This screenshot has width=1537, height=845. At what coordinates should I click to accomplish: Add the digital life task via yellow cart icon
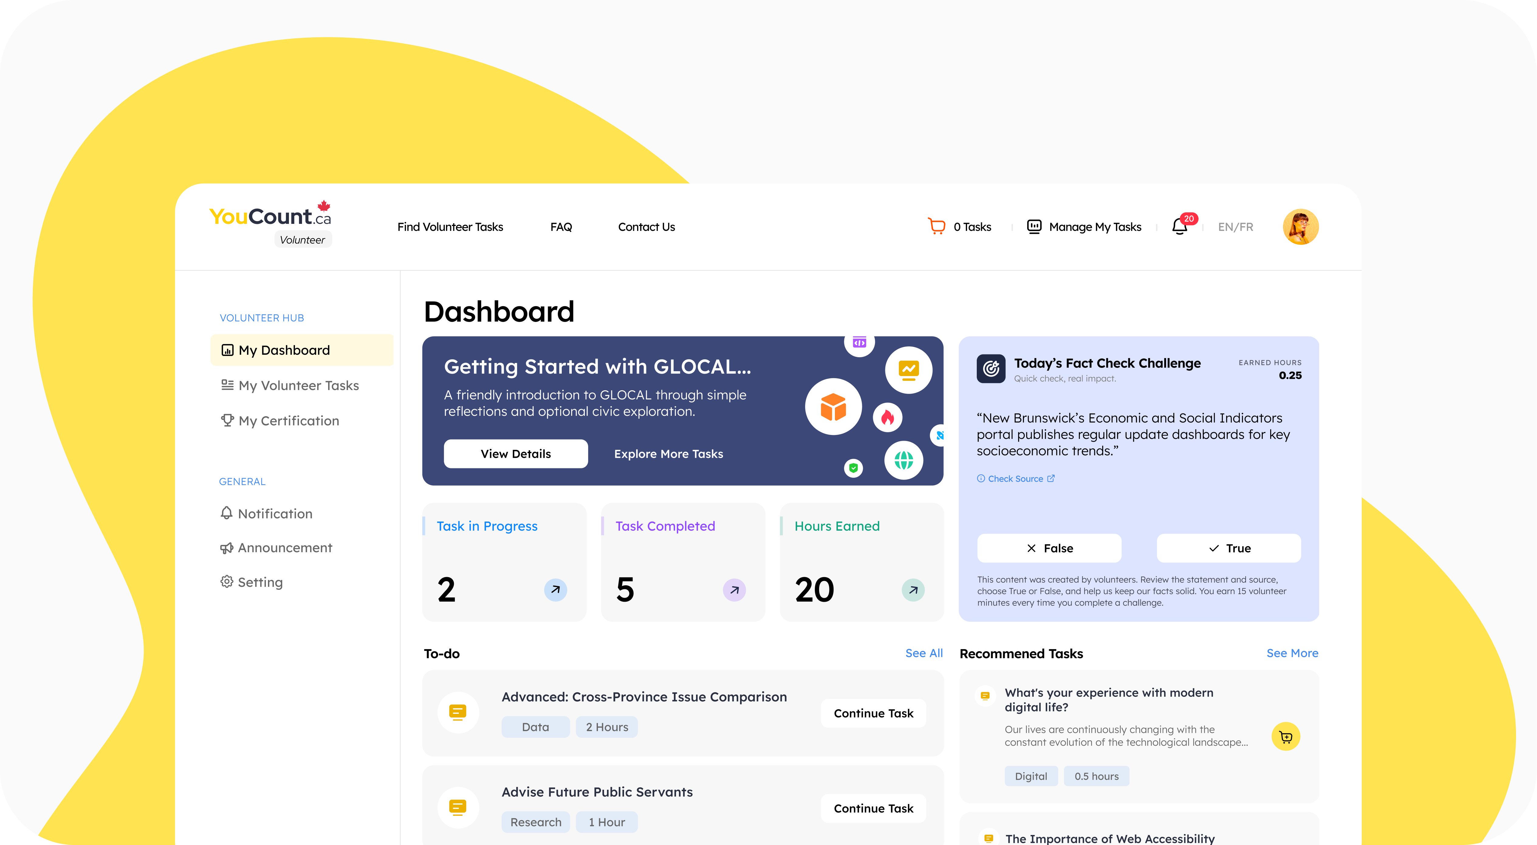point(1286,737)
